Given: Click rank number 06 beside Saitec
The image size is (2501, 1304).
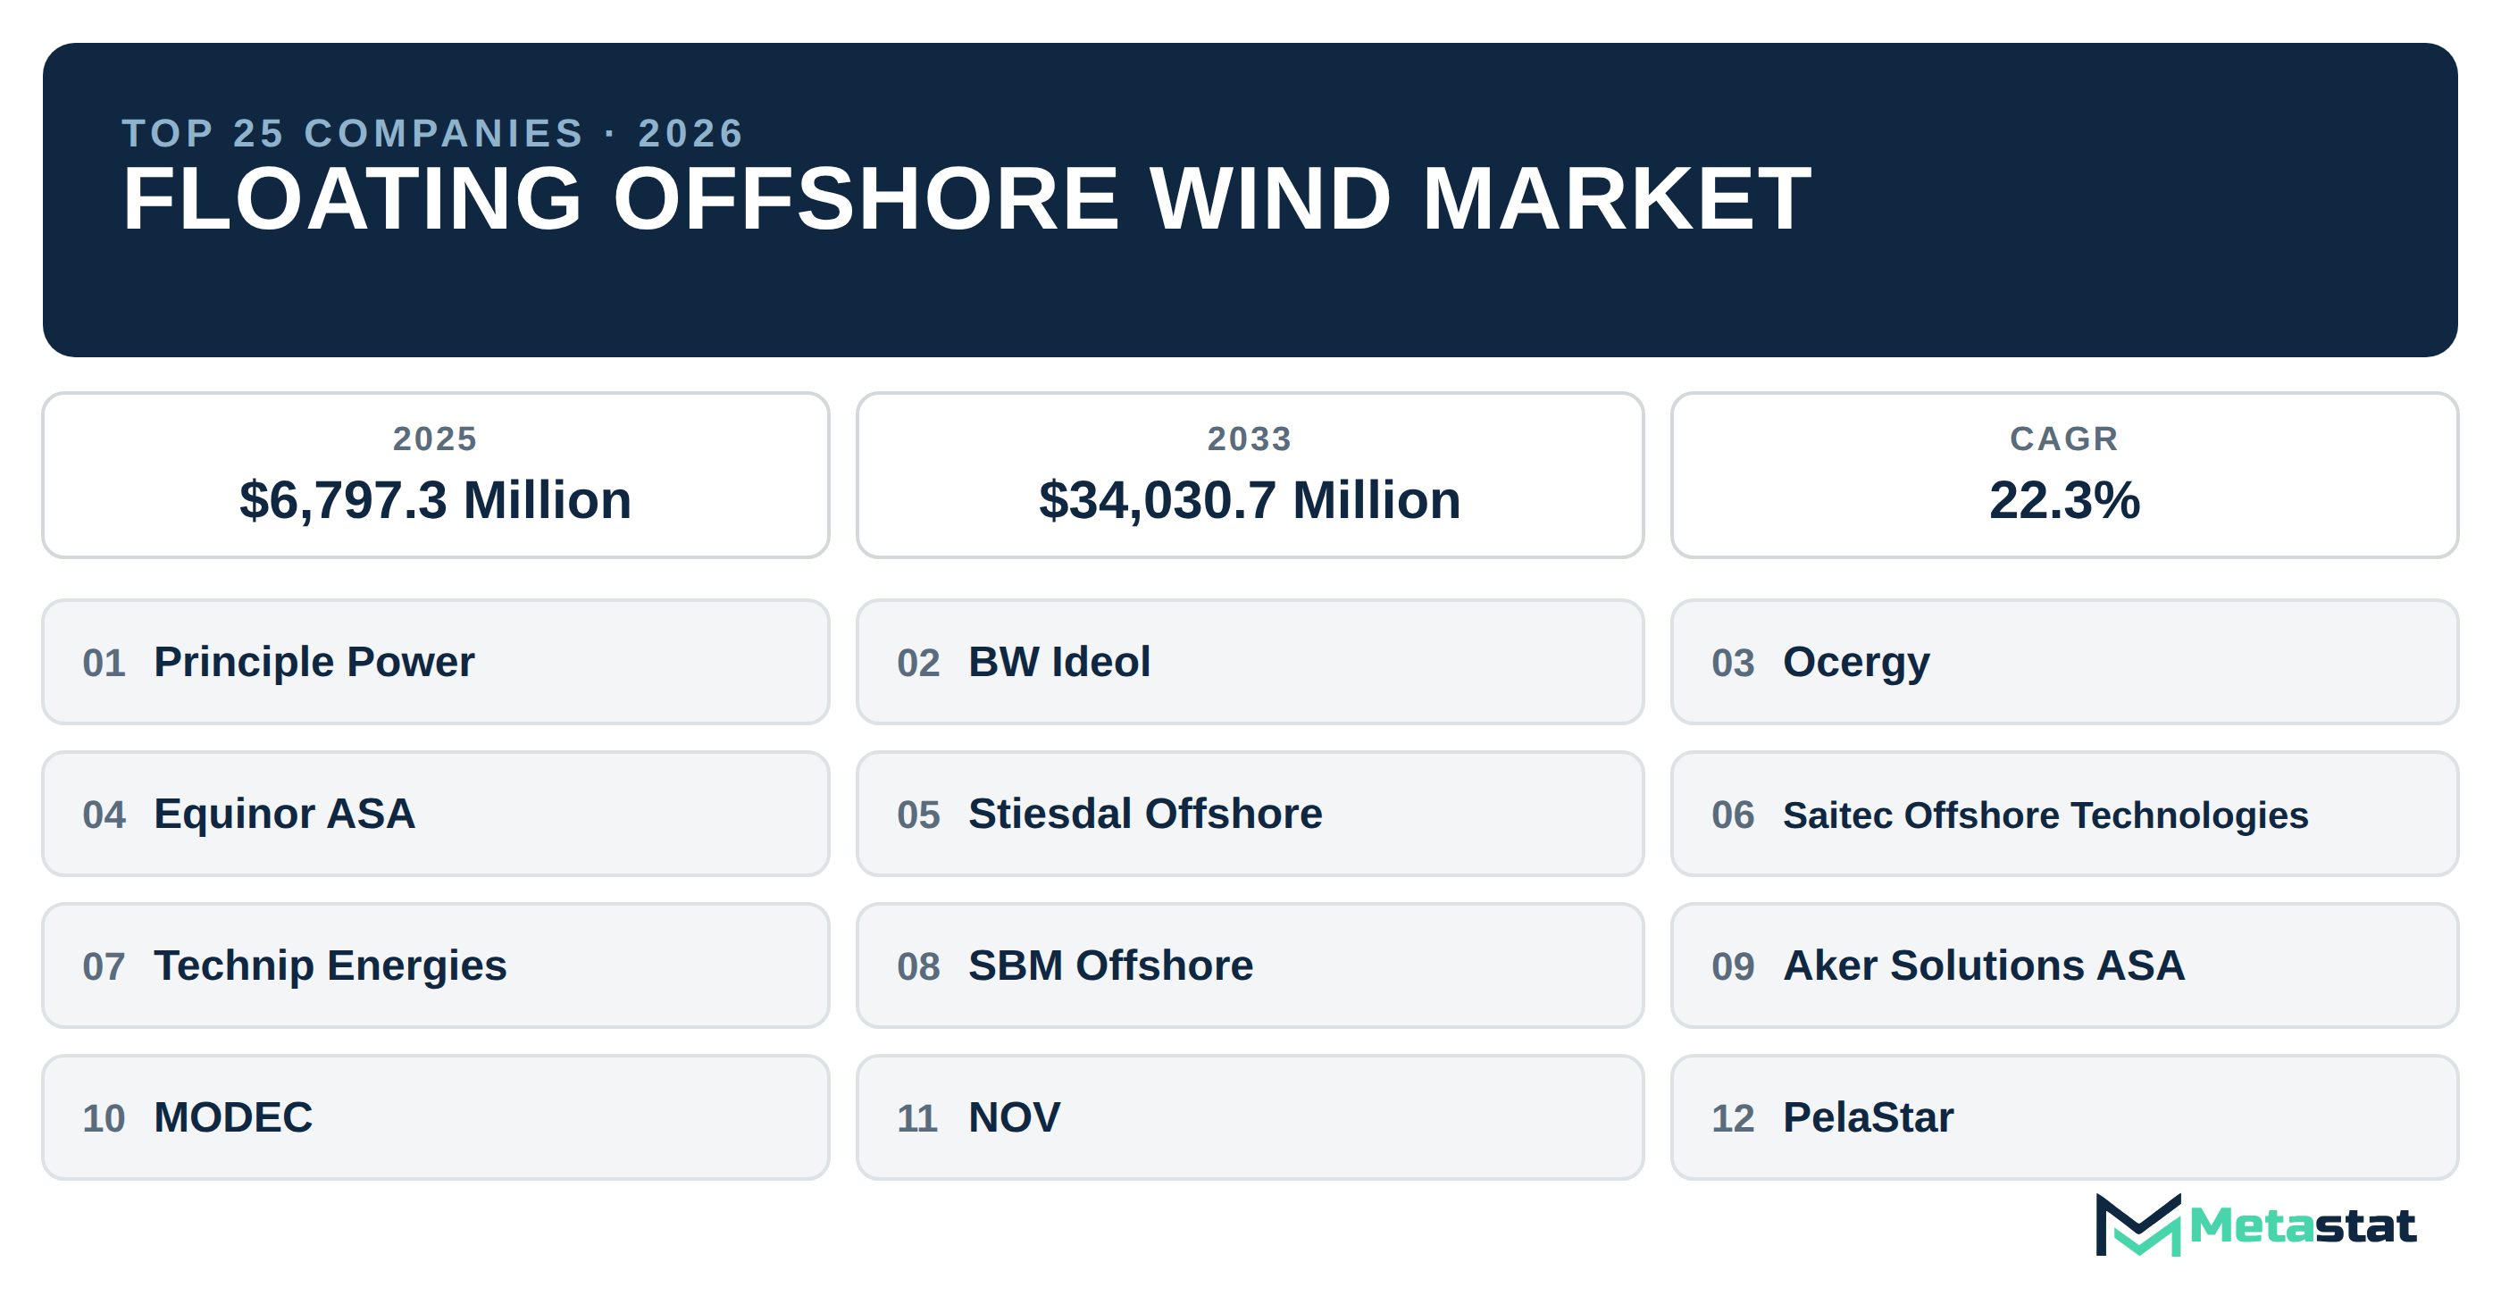Looking at the screenshot, I should [x=1733, y=815].
